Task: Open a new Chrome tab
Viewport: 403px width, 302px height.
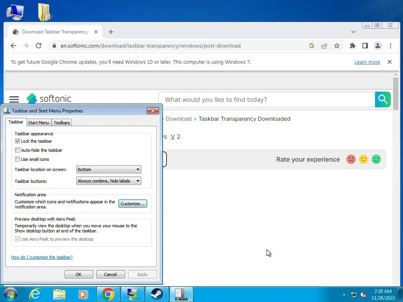Action: (111, 32)
